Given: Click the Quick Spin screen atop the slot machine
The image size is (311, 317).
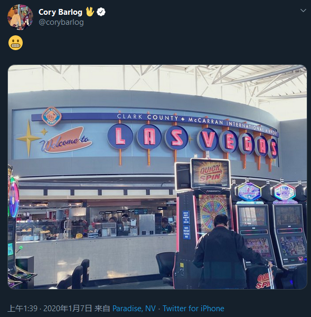Looking at the screenshot, I should pos(211,174).
